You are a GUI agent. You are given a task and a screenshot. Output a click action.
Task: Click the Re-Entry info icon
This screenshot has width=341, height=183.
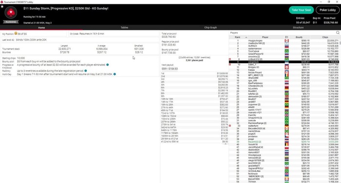(x=85, y=71)
